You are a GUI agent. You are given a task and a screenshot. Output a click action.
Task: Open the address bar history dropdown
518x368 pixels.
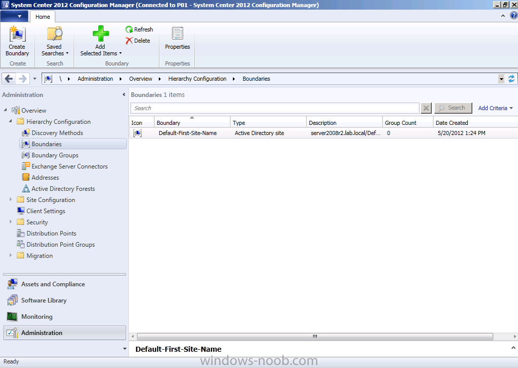501,79
